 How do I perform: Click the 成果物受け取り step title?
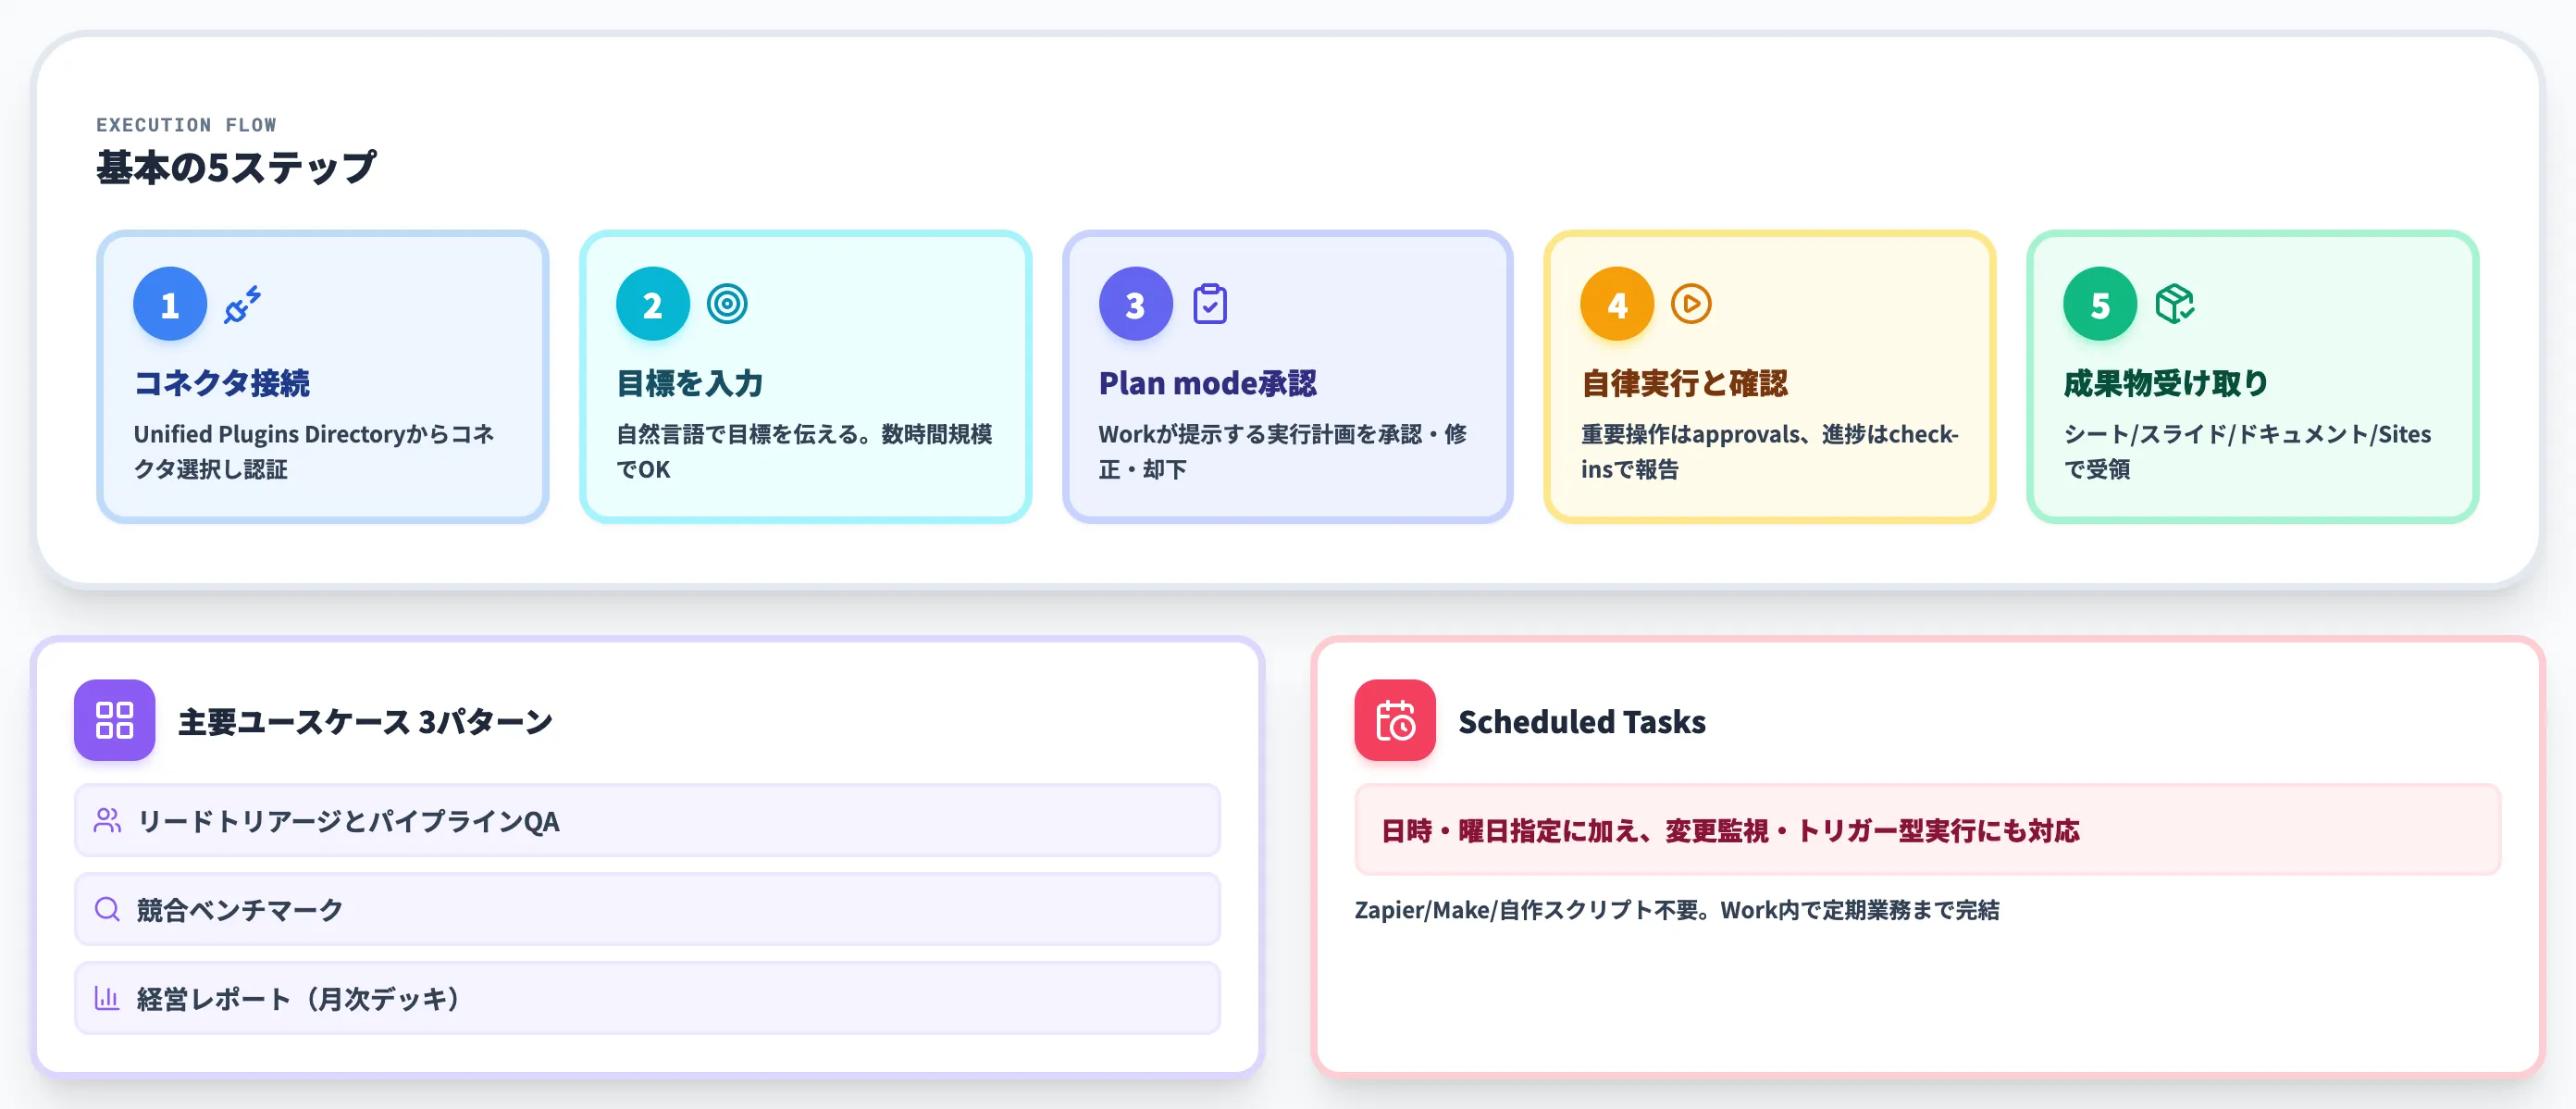[x=2166, y=383]
